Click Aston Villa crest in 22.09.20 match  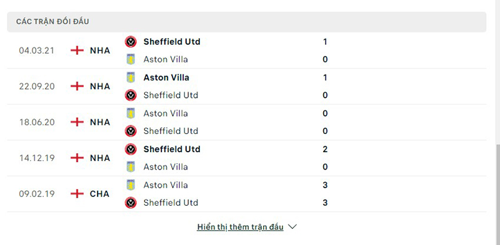click(x=131, y=77)
